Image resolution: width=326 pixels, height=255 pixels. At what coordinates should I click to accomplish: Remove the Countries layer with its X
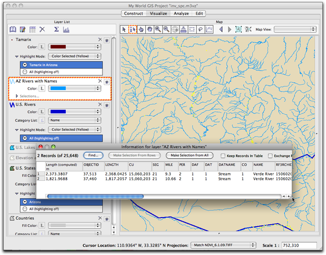point(100,218)
